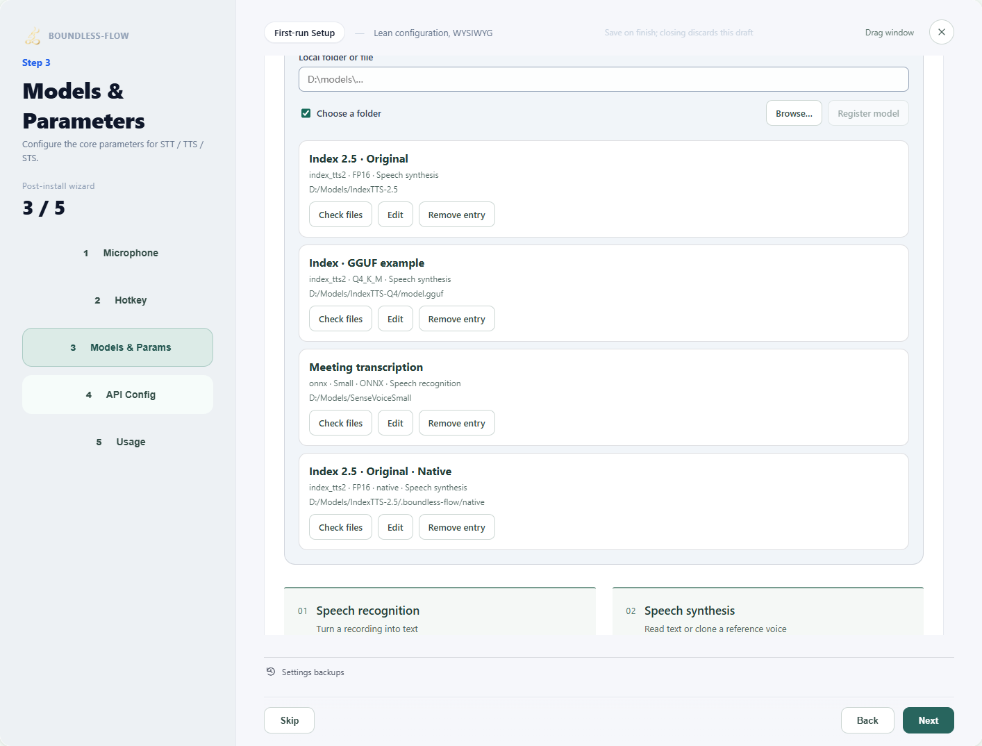Go to step 1 Microphone

tap(117, 253)
